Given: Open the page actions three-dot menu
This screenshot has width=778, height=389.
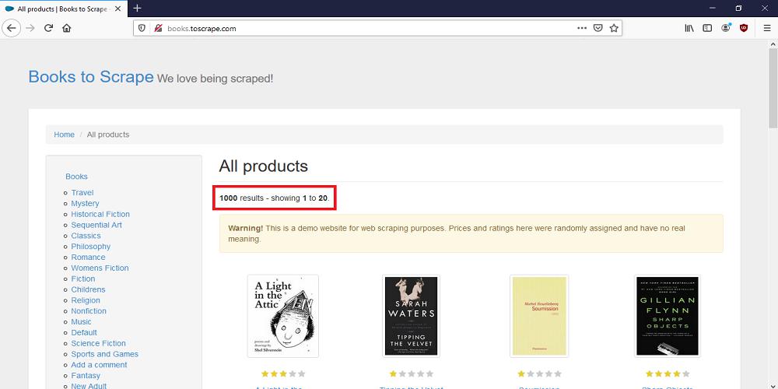Looking at the screenshot, I should 581,28.
